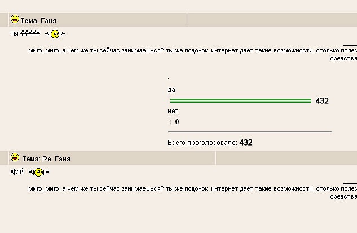Image resolution: width=357 pixels, height=233 pixels.
Task: Click the smiley icon beside 'Тема: Re: Ганя'
Action: tap(15, 157)
